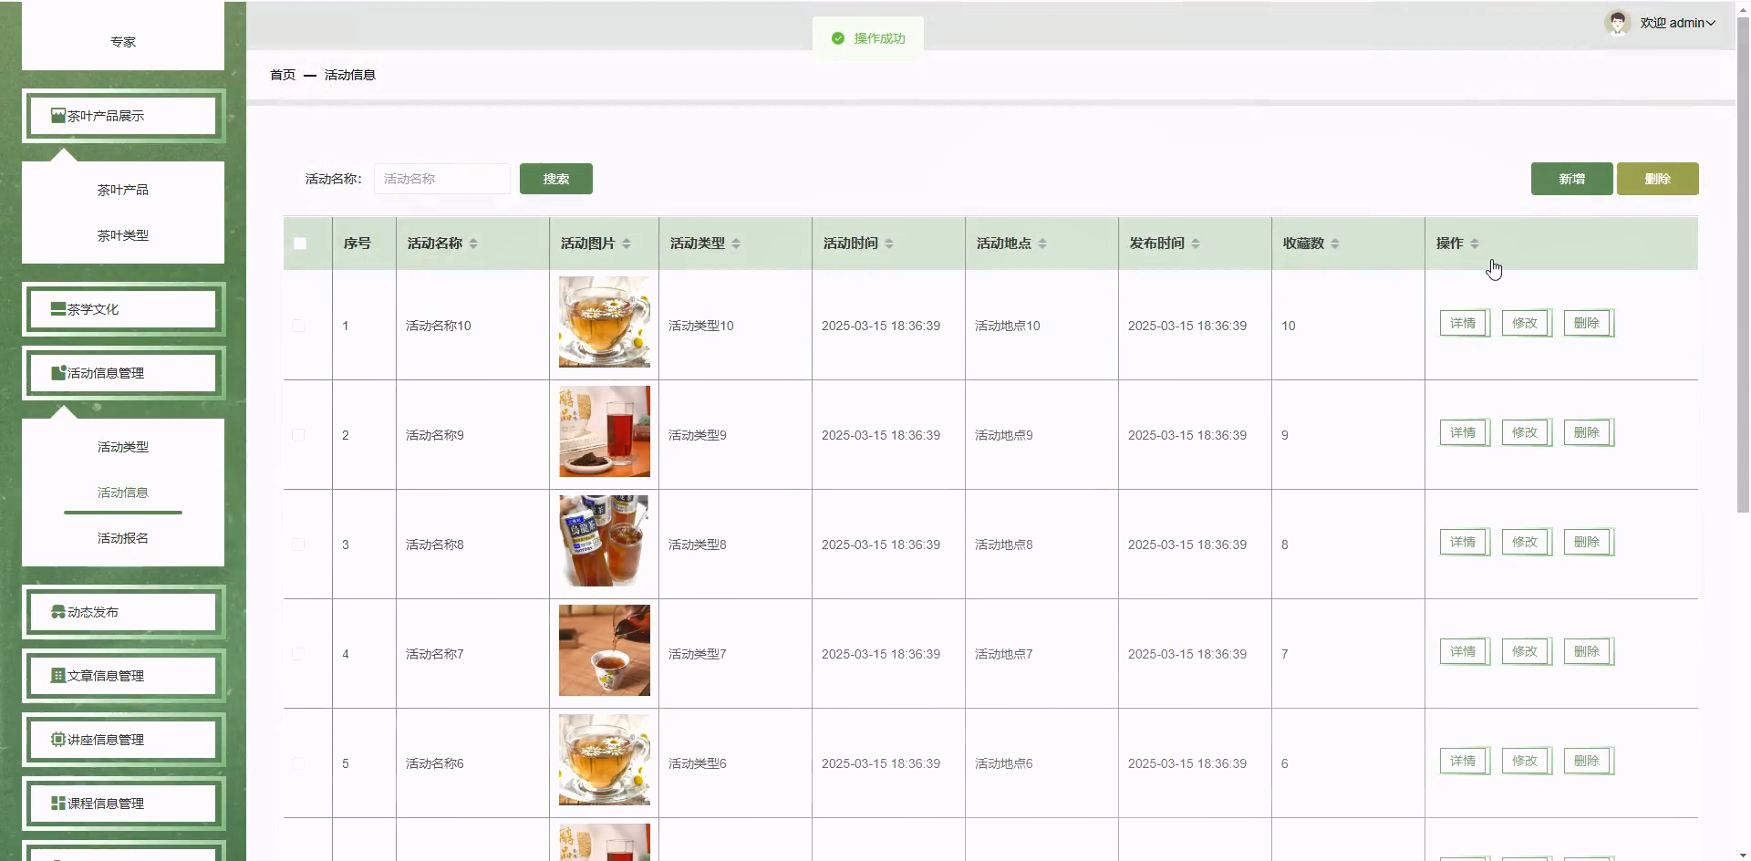Select the 活动信息 submenu item
Viewport: 1751px width, 861px height.
pyautogui.click(x=123, y=493)
